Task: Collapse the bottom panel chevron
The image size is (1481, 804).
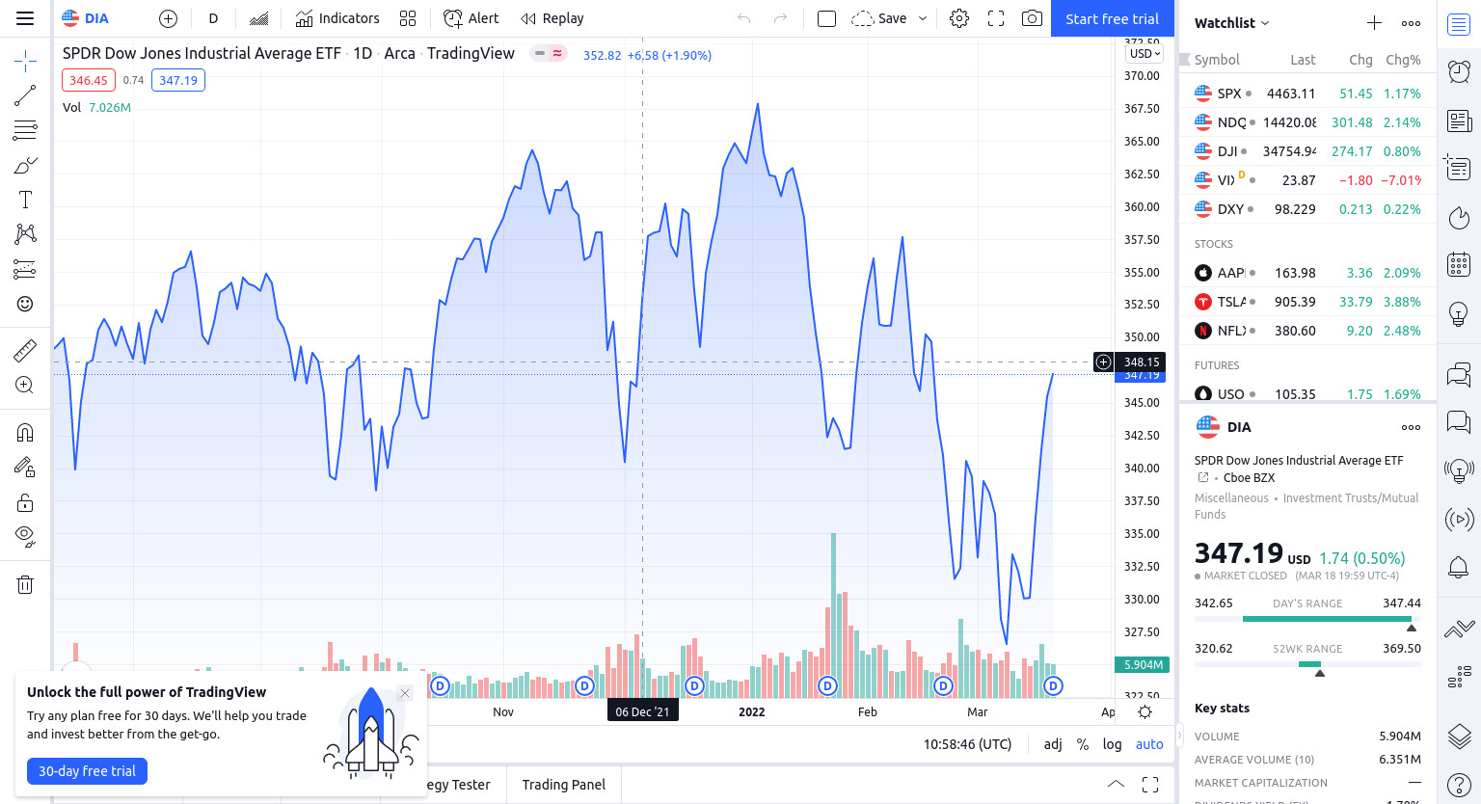Action: pos(1116,784)
